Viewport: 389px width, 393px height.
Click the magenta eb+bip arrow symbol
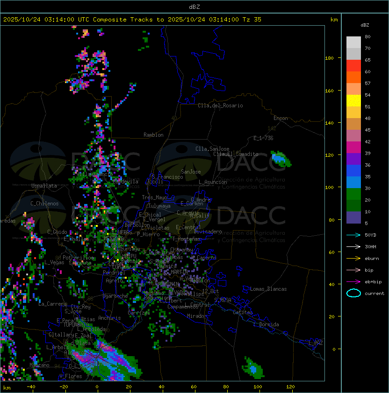coord(353,282)
